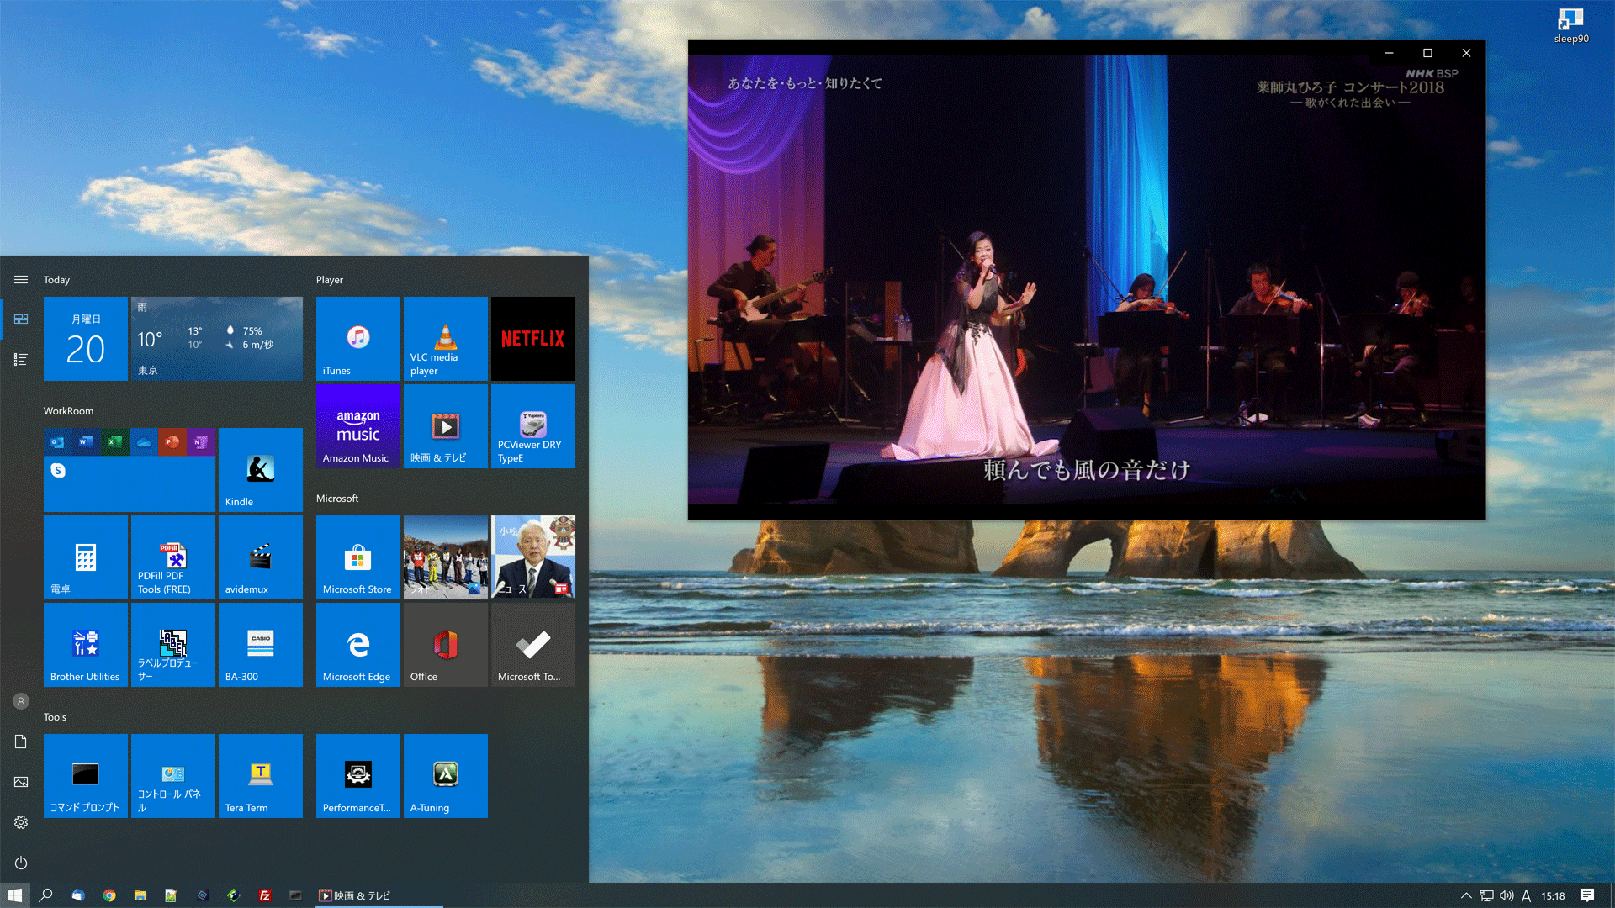Open コントロール パネル tile
The height and width of the screenshot is (908, 1615).
(x=173, y=776)
